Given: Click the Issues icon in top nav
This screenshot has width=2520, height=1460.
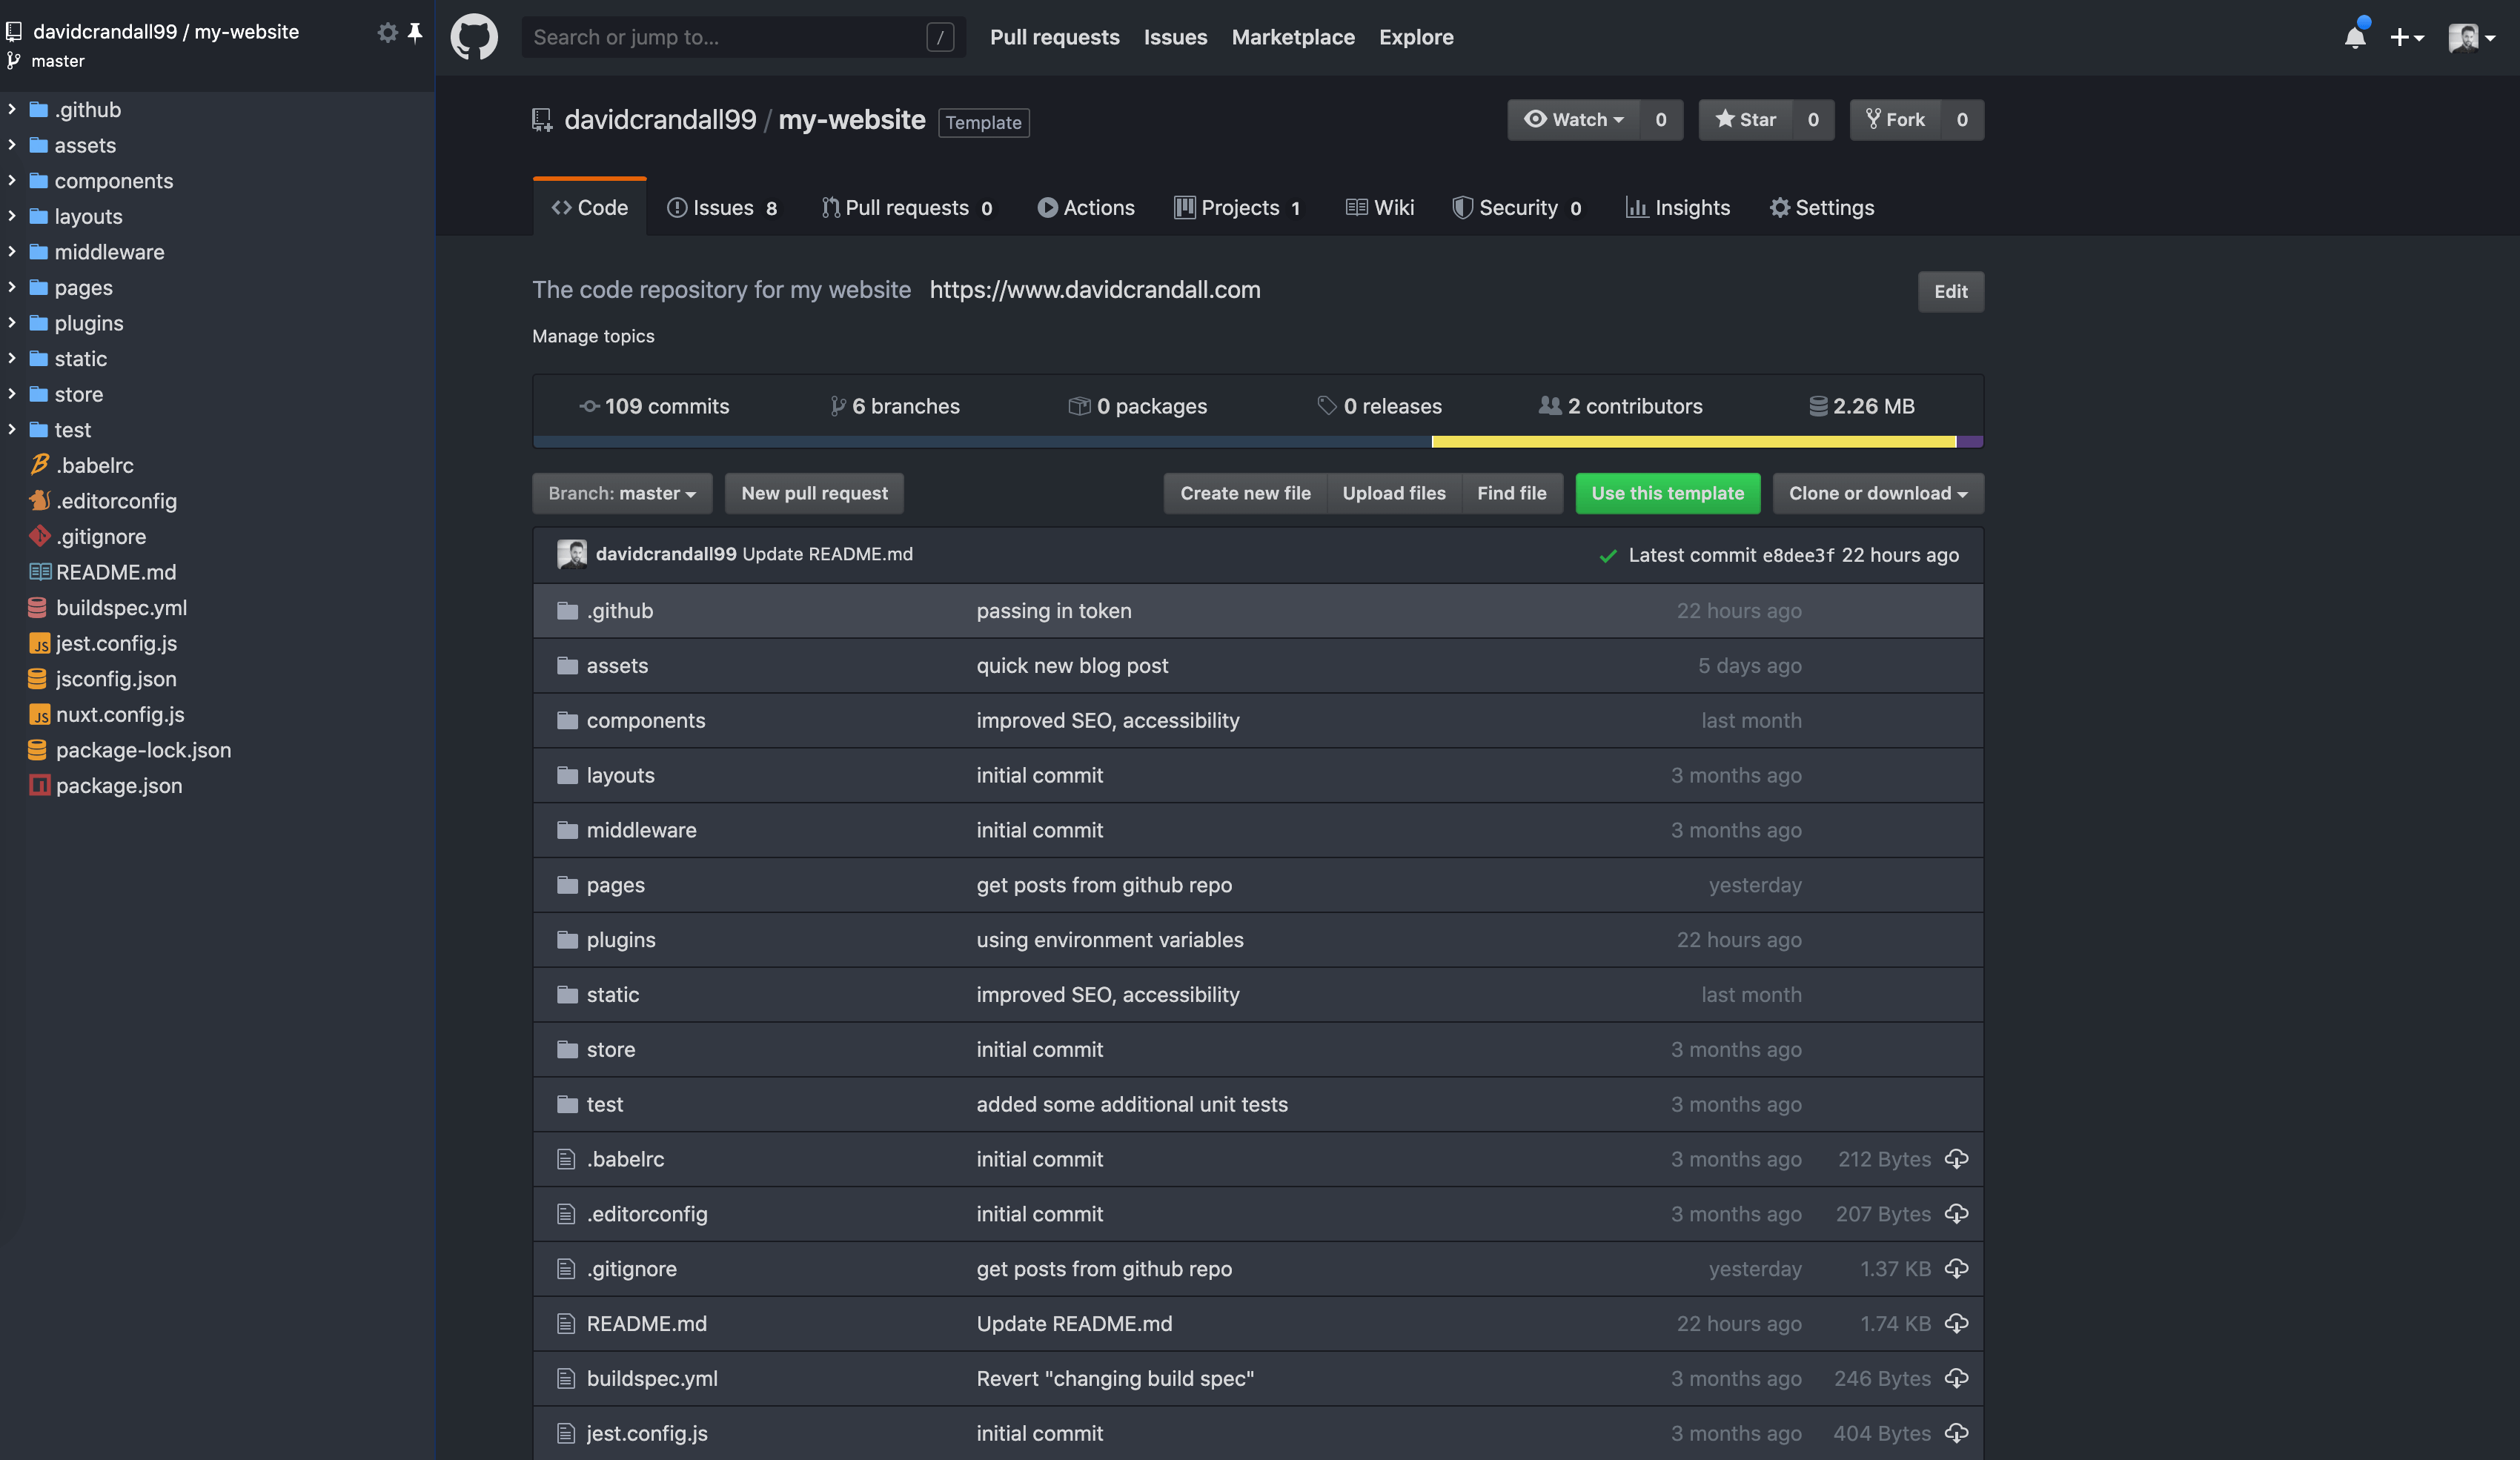Looking at the screenshot, I should [1175, 35].
